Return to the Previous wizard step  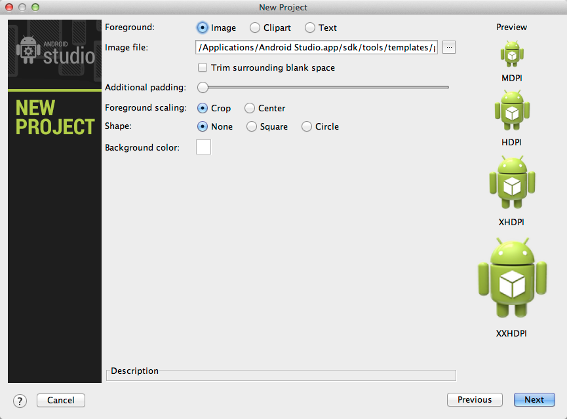[x=475, y=399]
